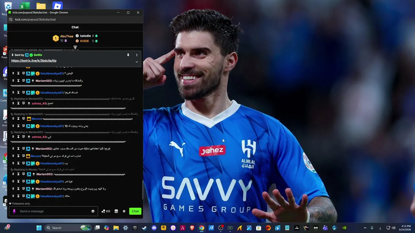
Task: Show hidden system tray icons
Action: point(365,228)
